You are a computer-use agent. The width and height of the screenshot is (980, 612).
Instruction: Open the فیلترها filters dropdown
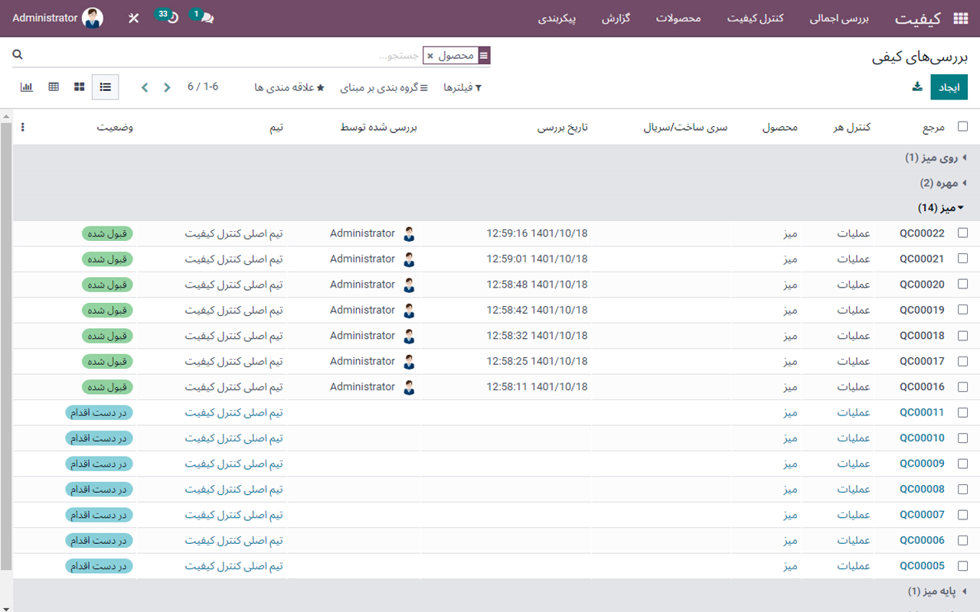pyautogui.click(x=462, y=88)
